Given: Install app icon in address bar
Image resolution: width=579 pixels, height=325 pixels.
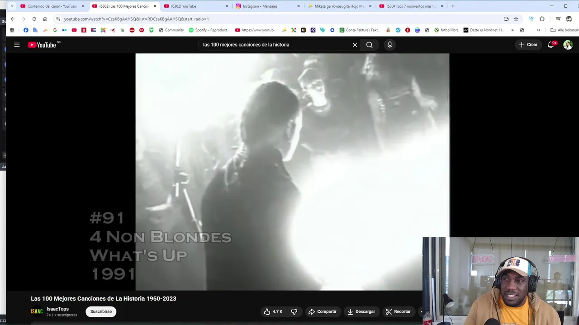Looking at the screenshot, I should pyautogui.click(x=506, y=19).
